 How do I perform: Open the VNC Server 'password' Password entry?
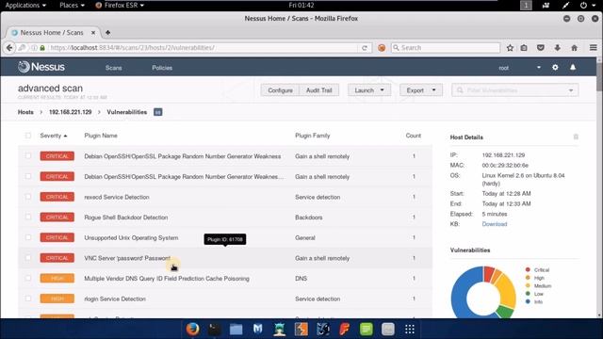click(128, 258)
